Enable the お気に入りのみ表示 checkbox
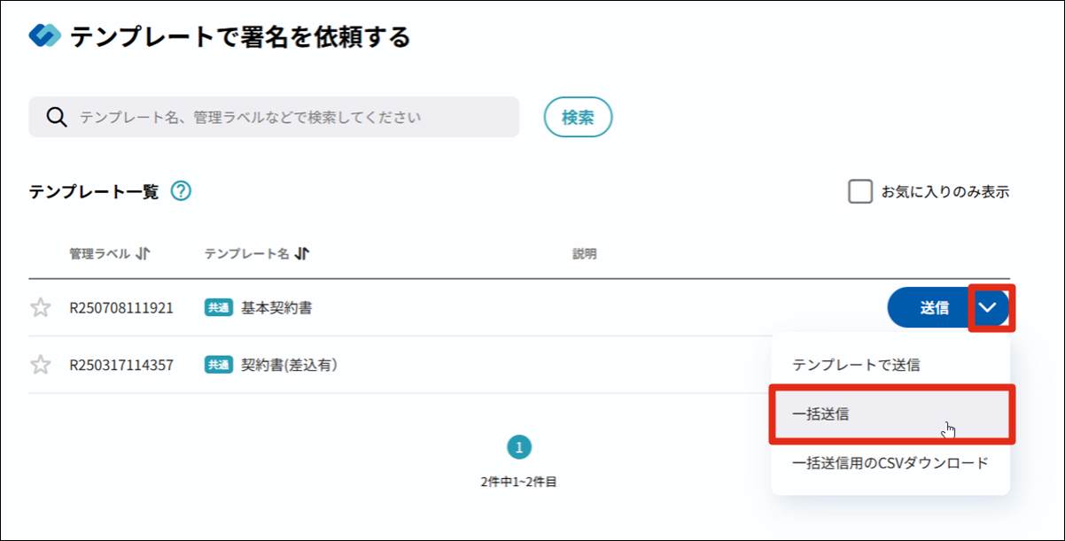Image resolution: width=1065 pixels, height=541 pixels. tap(860, 191)
